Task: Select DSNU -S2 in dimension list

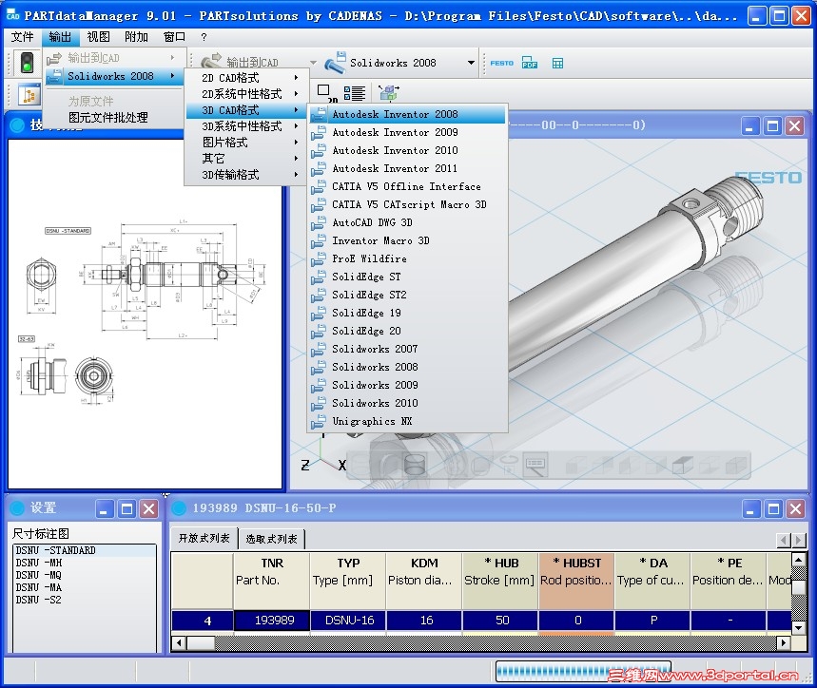Action: pos(85,600)
